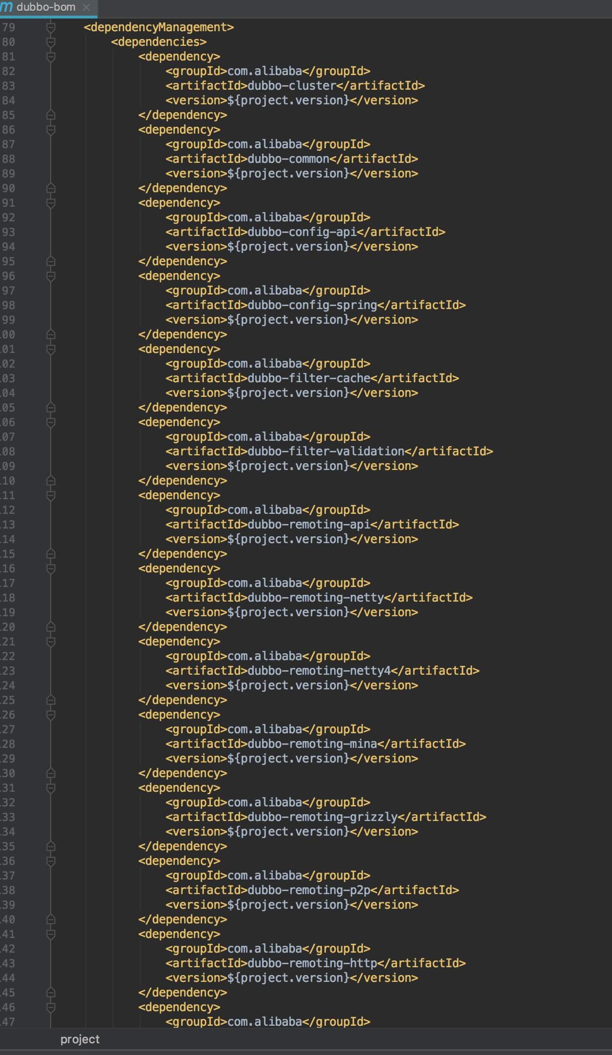Click line number 79 in the gutter
This screenshot has width=612, height=1055.
point(8,27)
